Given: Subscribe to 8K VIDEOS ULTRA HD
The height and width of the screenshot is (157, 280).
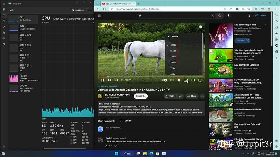Looking at the screenshot, I should tap(141, 96).
